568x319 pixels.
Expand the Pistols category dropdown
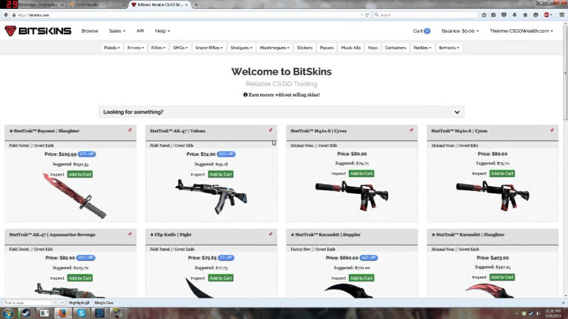coord(112,47)
